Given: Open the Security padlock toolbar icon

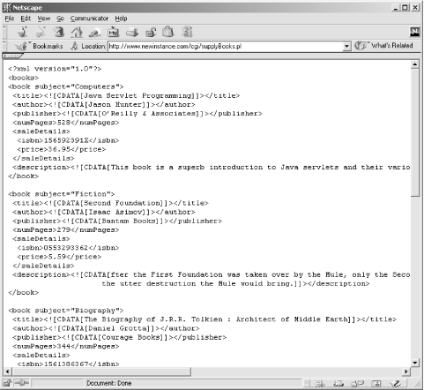Looking at the screenshot, I should click(x=151, y=32).
